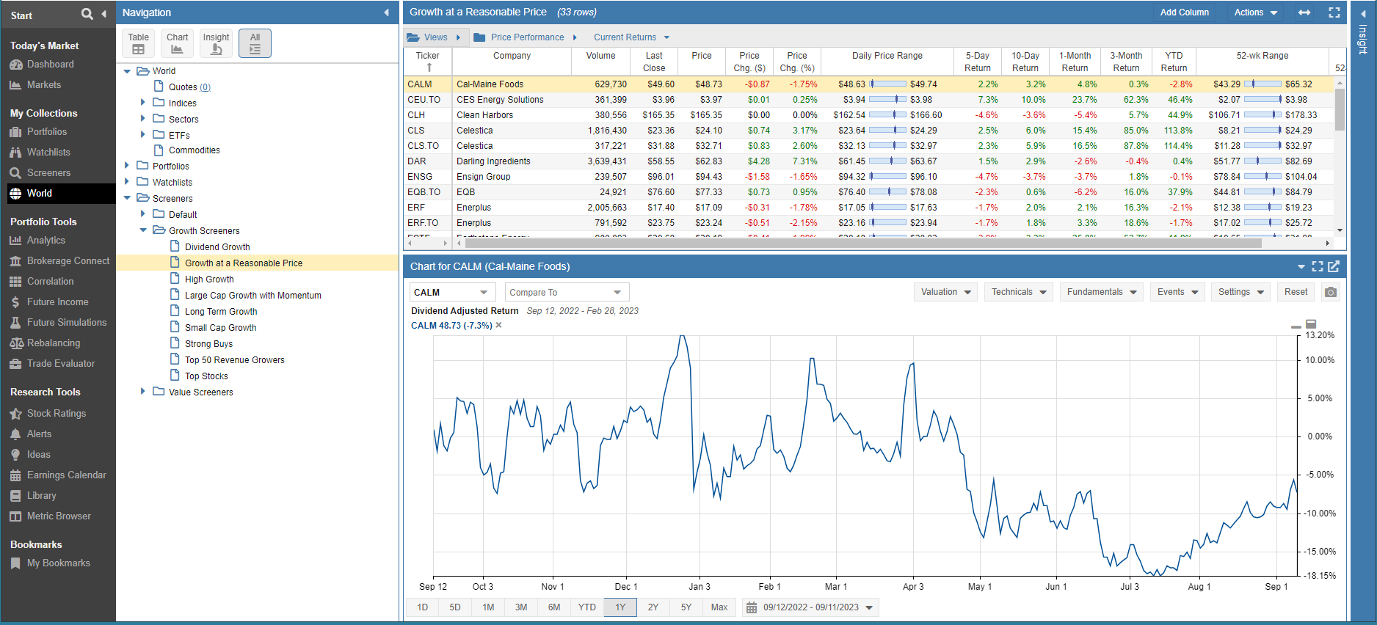This screenshot has height=625, width=1377.
Task: Open Alerts bell item
Action: click(39, 434)
